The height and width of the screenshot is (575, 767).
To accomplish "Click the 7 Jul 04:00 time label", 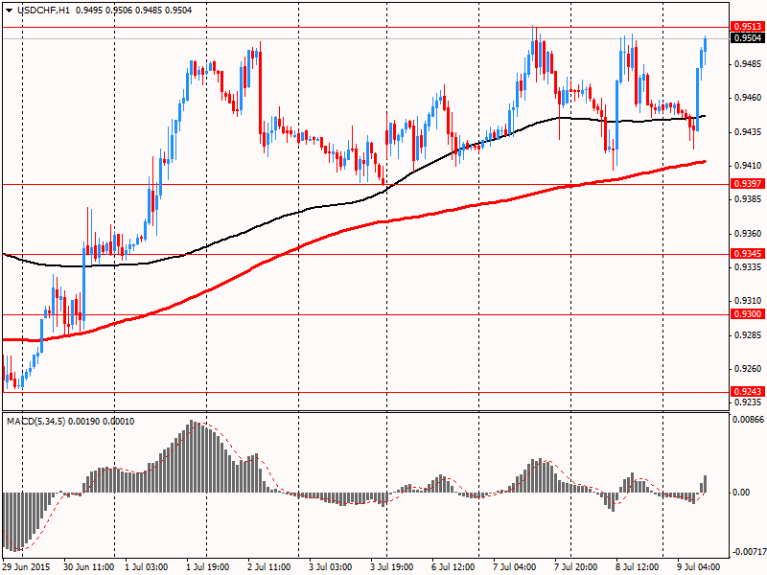I will tap(515, 567).
